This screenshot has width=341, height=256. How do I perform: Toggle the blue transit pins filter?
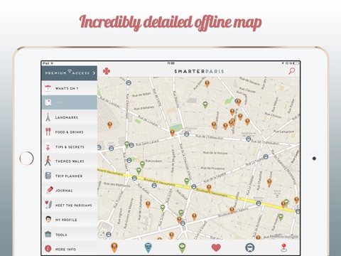click(x=148, y=247)
